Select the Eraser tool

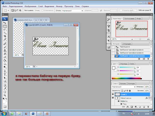coord(5,57)
